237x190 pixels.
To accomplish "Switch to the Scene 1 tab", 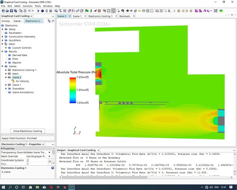I will (x=77, y=16).
